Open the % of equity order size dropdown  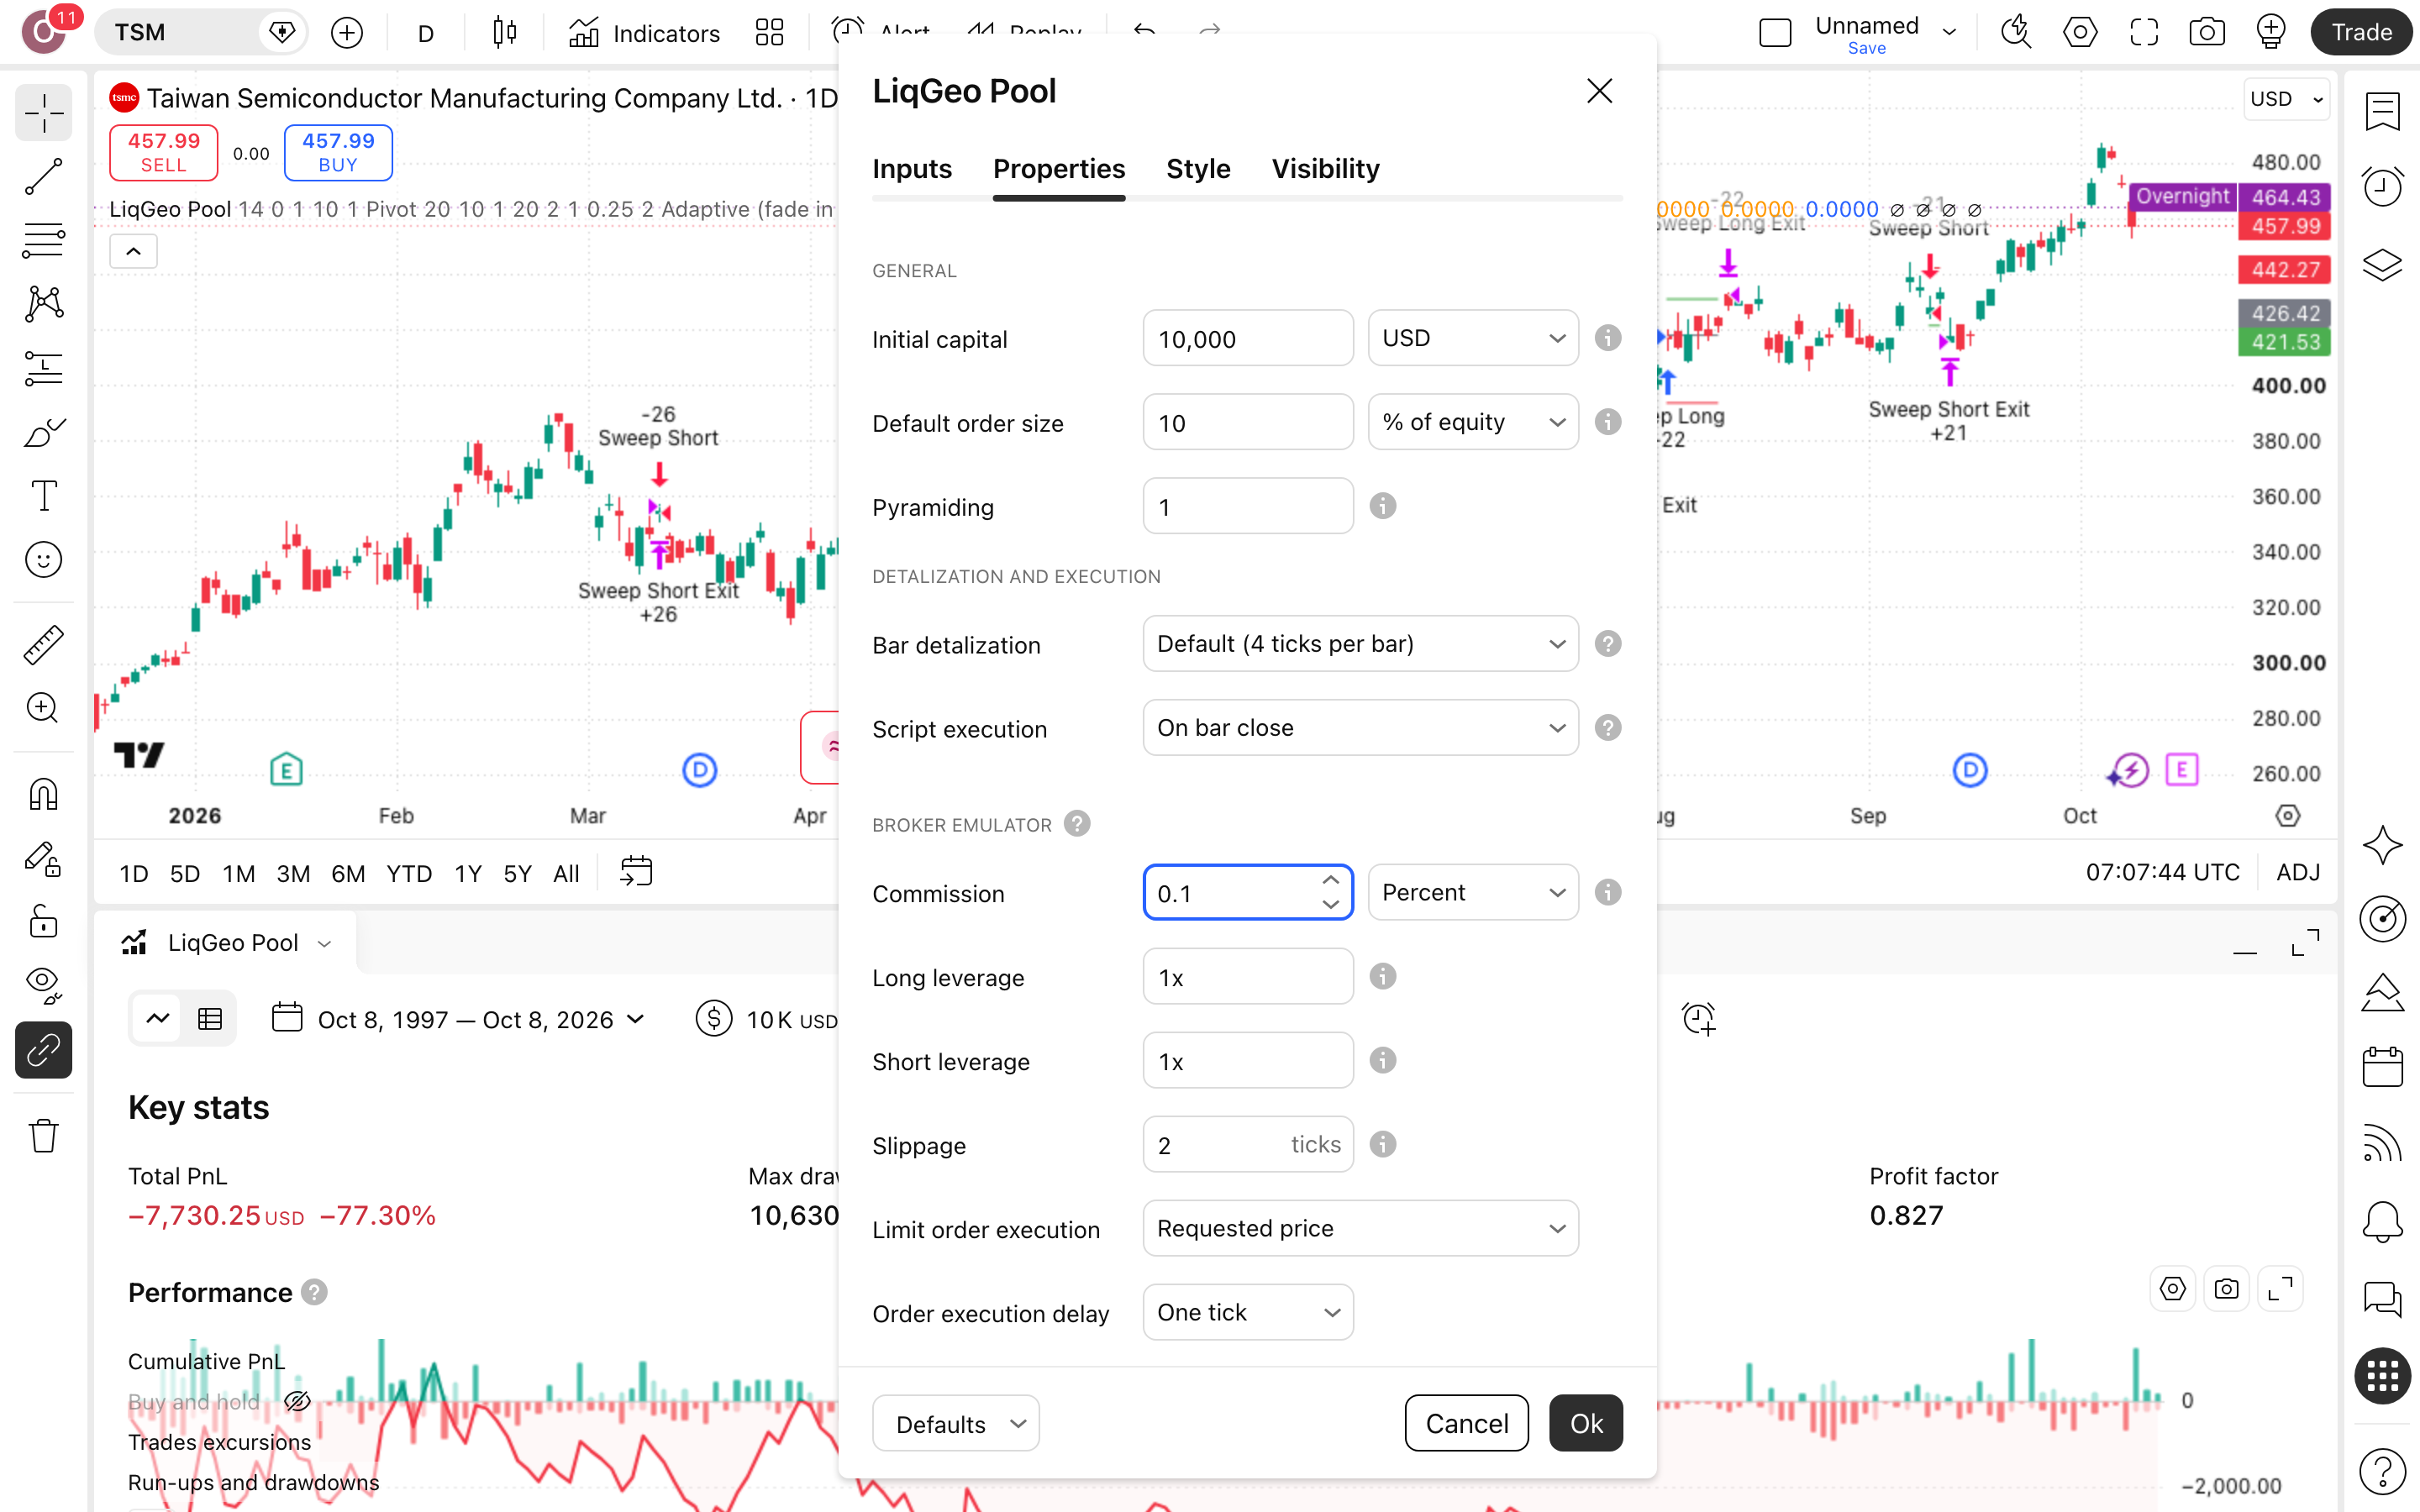[1473, 422]
